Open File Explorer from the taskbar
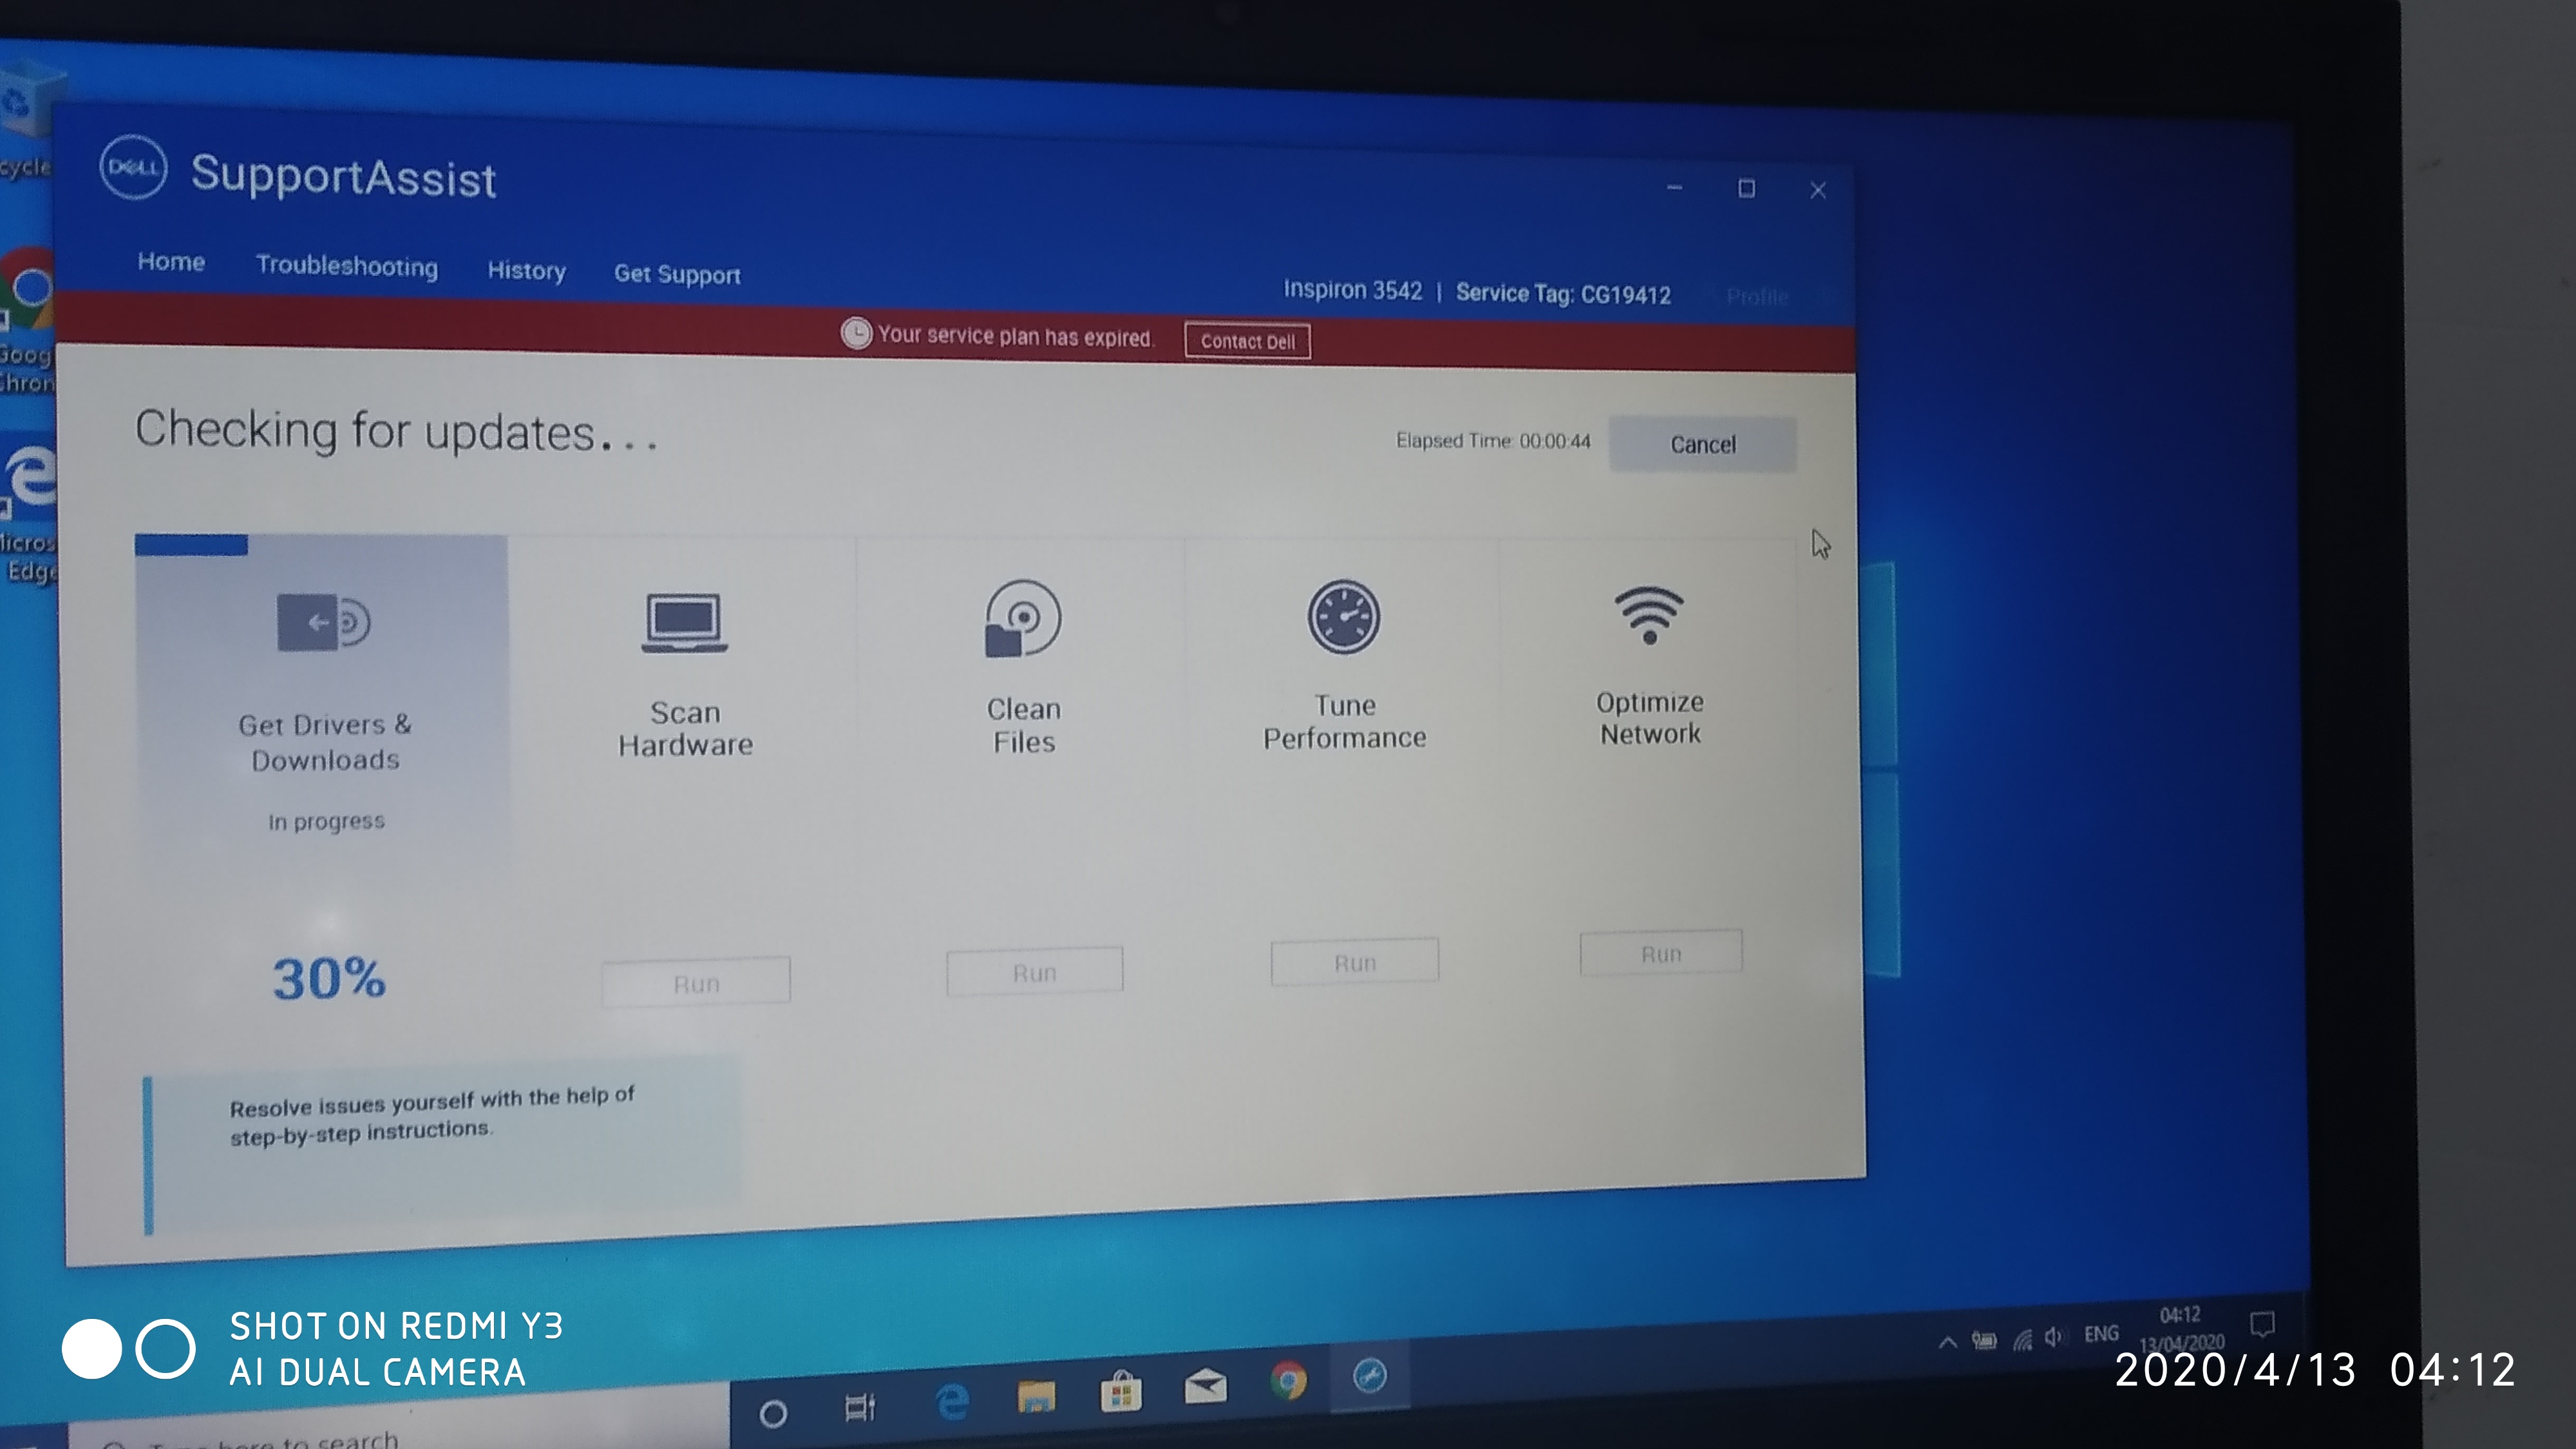Image resolution: width=2576 pixels, height=1449 pixels. (x=1035, y=1396)
